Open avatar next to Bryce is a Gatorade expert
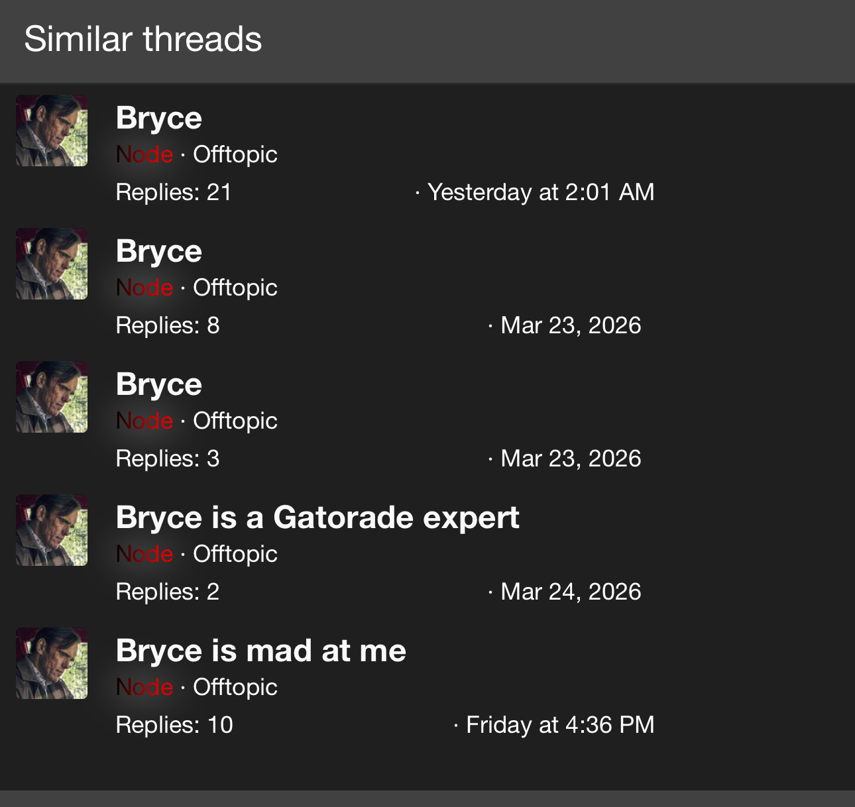The image size is (855, 807). [52, 530]
